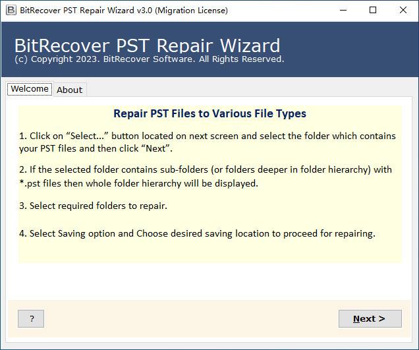Click the step starting "1. Click on “Select...” button"

click(x=208, y=142)
